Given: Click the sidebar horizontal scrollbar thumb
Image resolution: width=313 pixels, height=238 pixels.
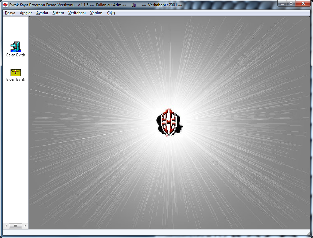Looking at the screenshot, I should 15,226.
